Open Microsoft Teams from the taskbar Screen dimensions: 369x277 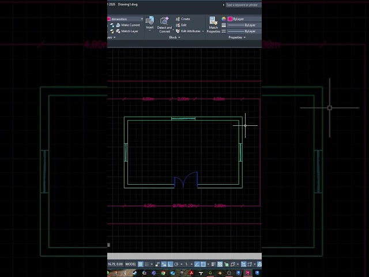[154, 273]
